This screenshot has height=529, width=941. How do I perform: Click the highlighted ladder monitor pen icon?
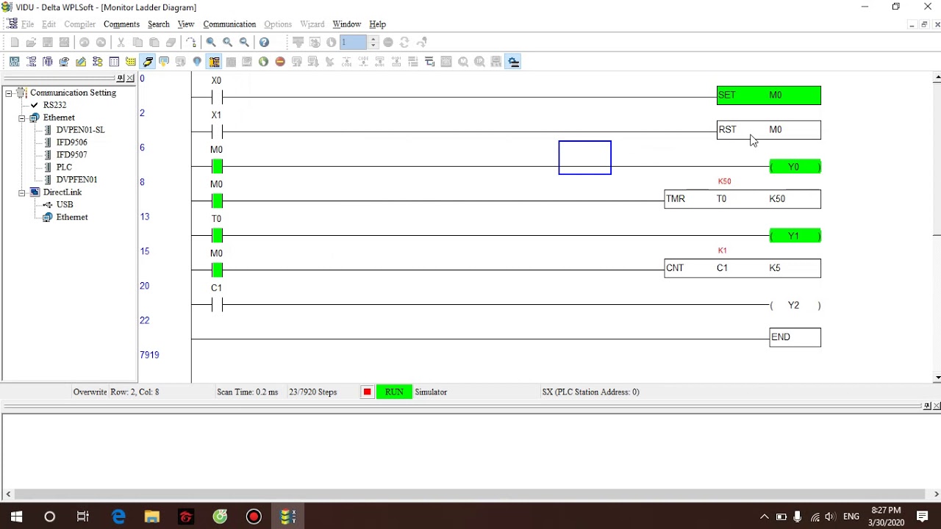(x=148, y=62)
